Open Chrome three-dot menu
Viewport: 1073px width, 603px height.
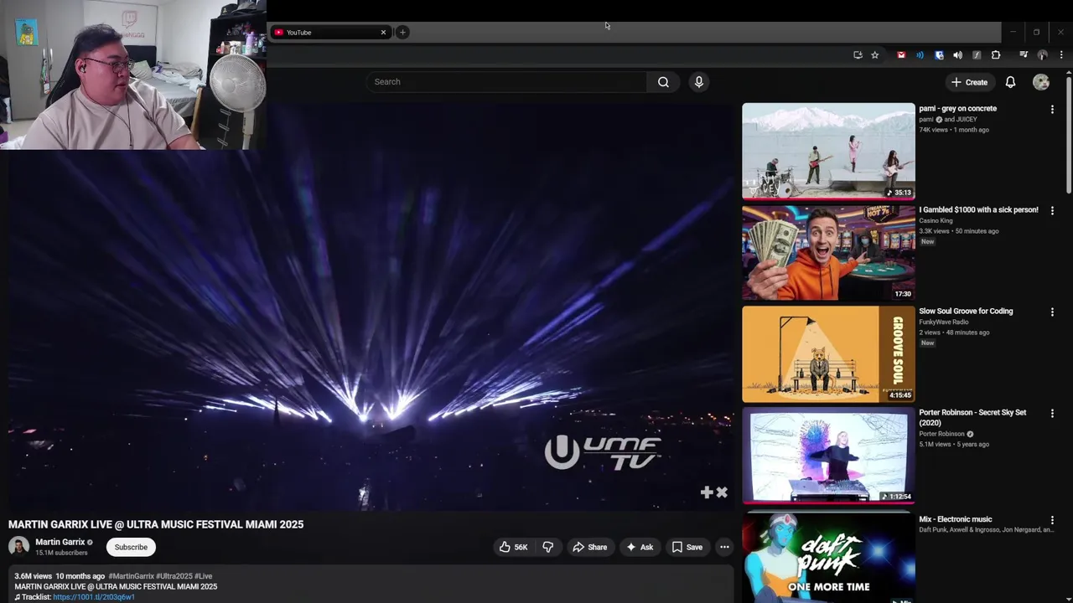pos(1061,55)
